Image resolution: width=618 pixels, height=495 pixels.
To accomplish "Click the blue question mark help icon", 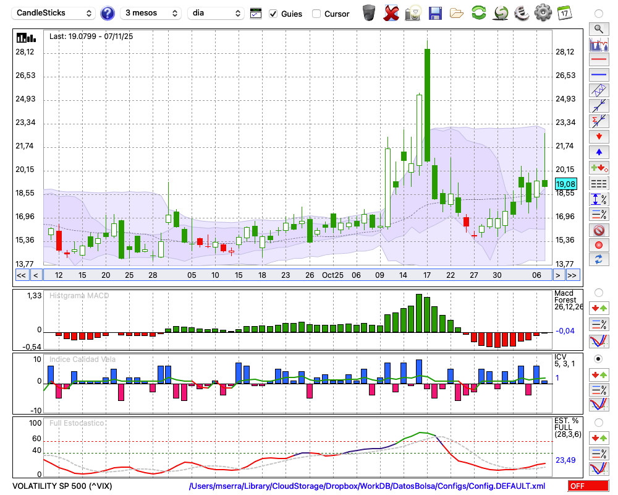I will click(108, 13).
